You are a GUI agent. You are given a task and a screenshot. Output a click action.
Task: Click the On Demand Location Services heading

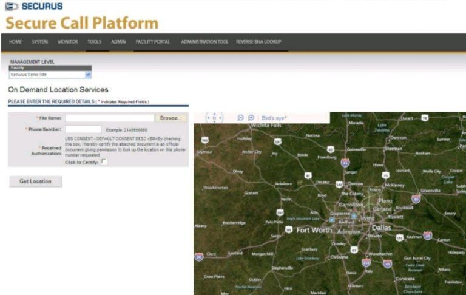58,90
